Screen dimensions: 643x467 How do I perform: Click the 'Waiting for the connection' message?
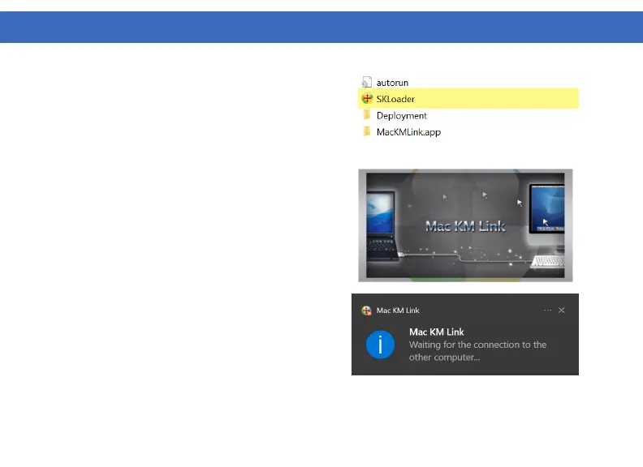[477, 350]
